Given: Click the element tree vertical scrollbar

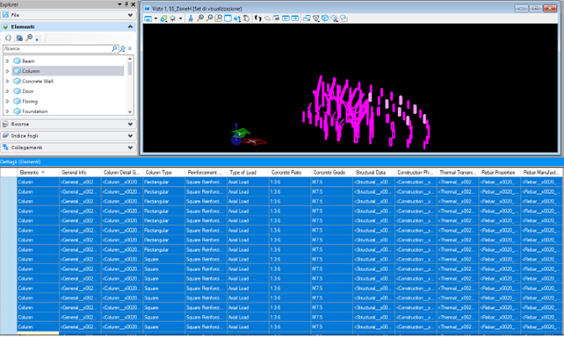Looking at the screenshot, I should [130, 85].
